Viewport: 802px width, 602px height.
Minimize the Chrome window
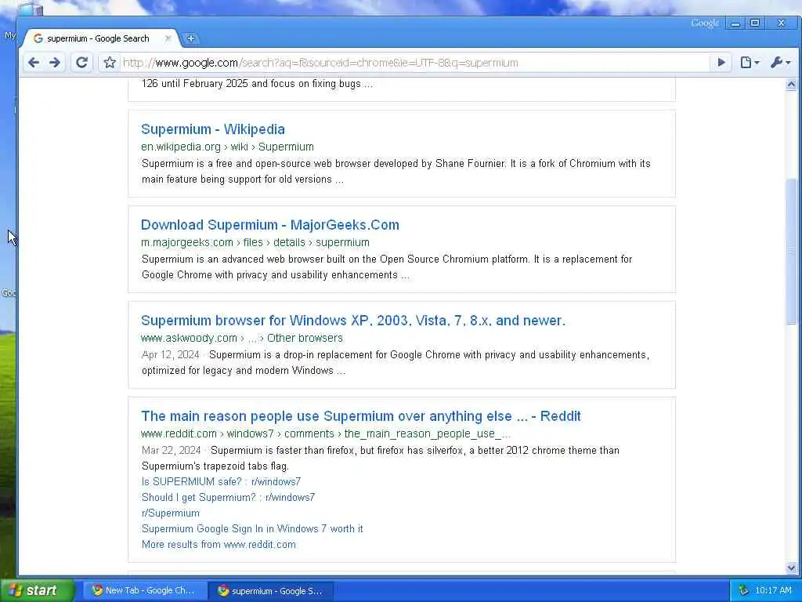pos(735,24)
